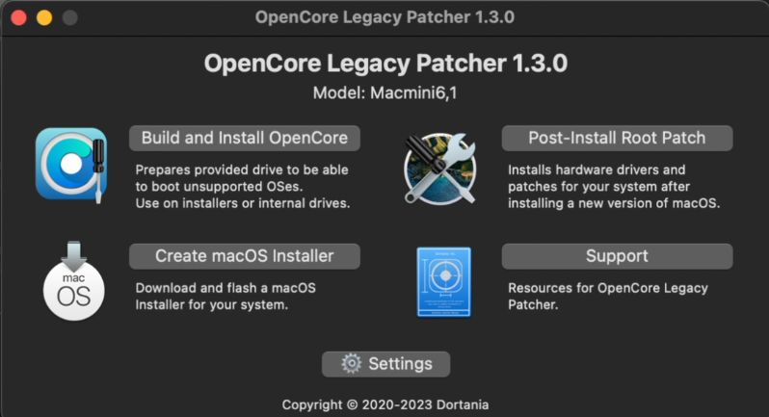
Task: Click the 'Download and flash a macOS' description
Action: 225,296
